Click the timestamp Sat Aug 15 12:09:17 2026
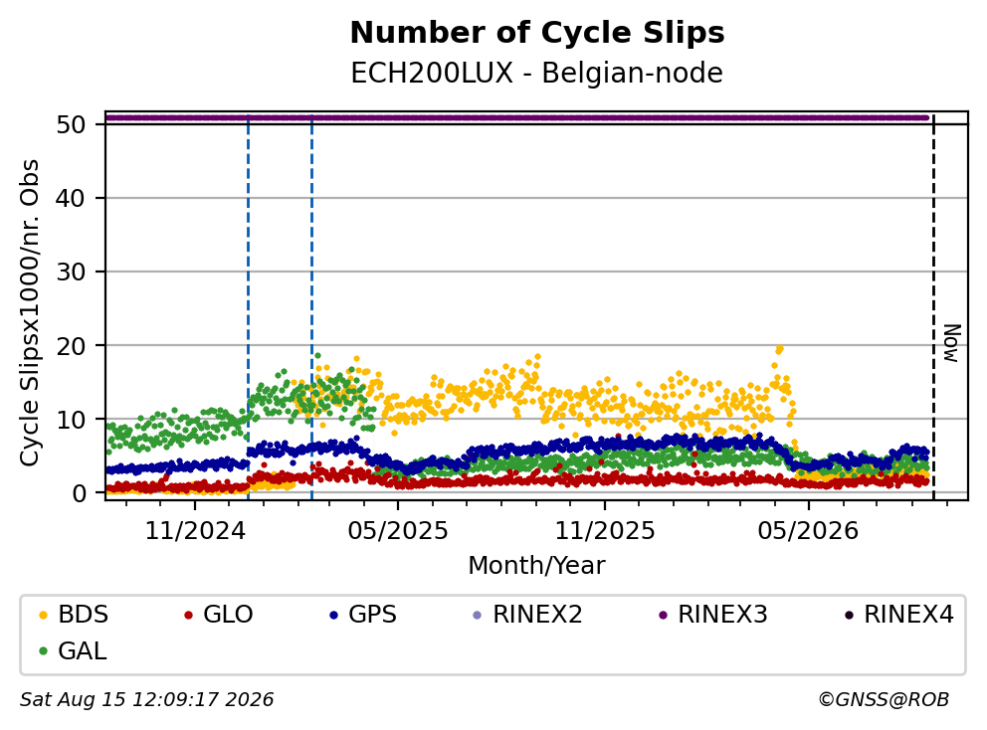Screen dimensions: 987x730 tap(147, 700)
